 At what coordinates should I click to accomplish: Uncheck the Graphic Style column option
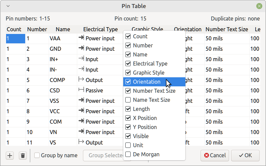point(128,73)
